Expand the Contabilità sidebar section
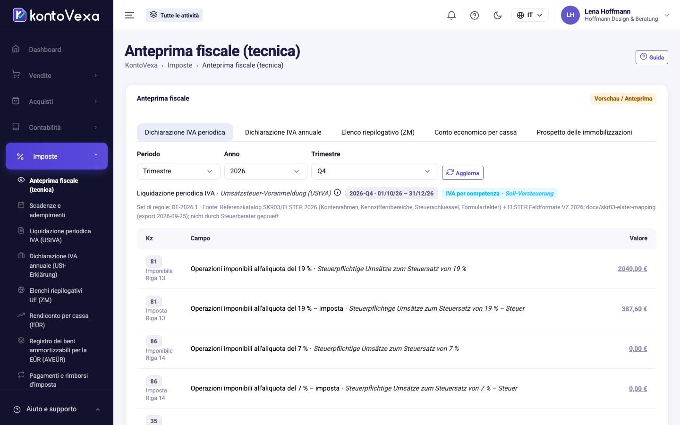680x425 pixels. click(57, 127)
